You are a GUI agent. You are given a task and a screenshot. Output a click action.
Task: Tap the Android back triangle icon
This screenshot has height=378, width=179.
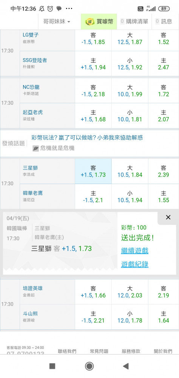pyautogui.click(x=126, y=366)
